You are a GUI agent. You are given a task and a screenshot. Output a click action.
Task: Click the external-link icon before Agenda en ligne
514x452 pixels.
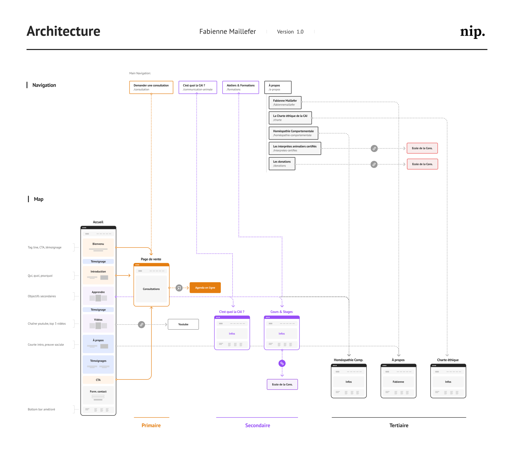click(x=179, y=288)
